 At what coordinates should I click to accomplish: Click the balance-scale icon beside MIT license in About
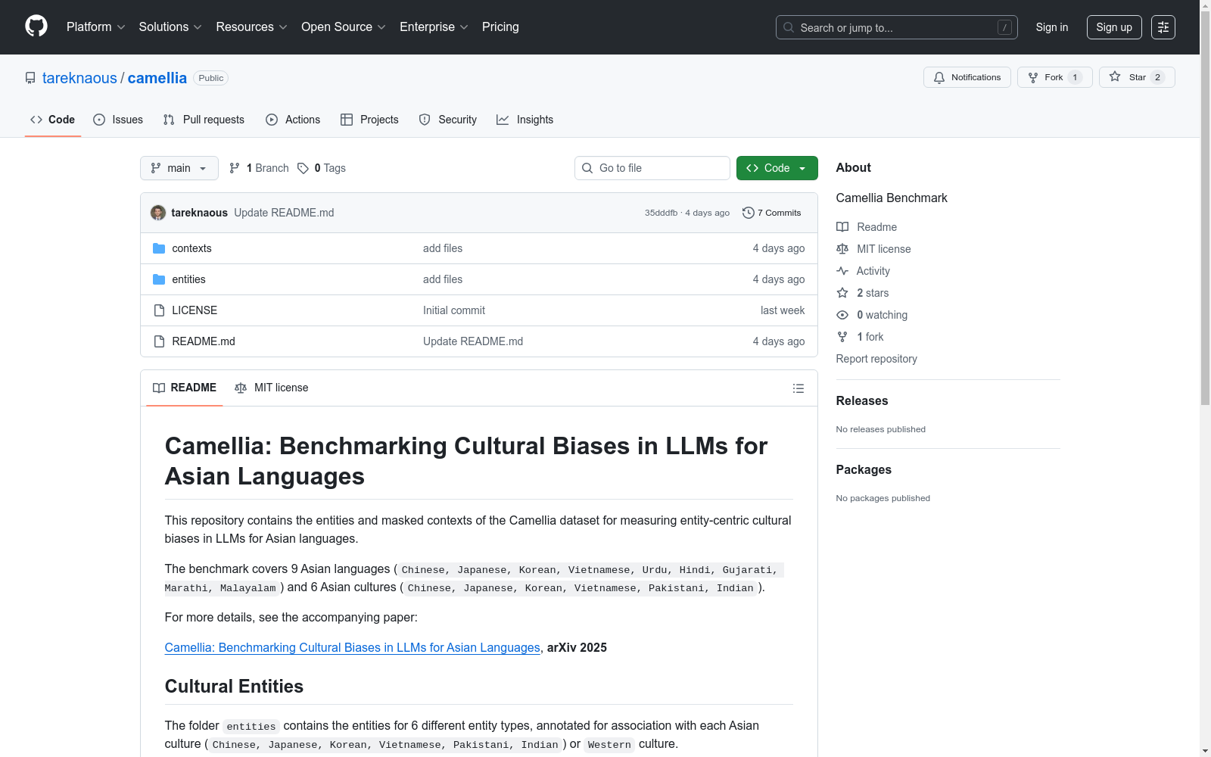coord(842,249)
